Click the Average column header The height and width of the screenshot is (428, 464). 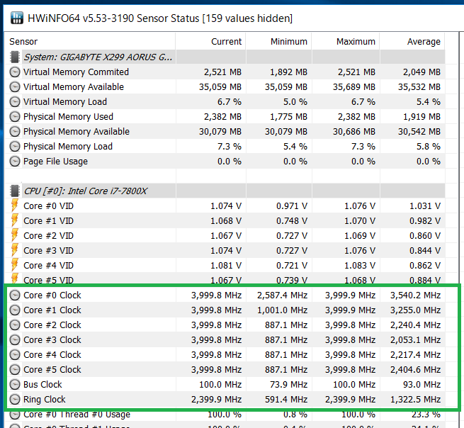(x=412, y=41)
